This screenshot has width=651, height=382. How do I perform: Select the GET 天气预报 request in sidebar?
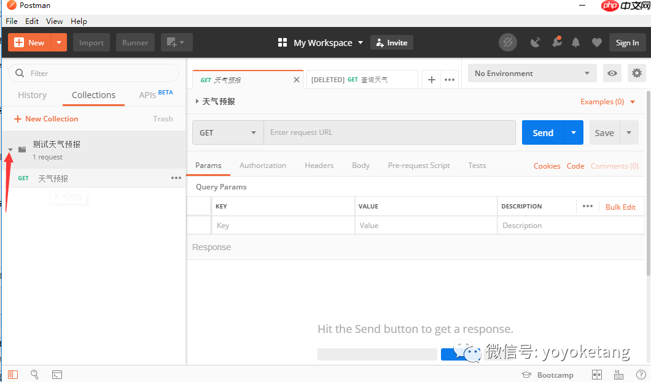click(94, 178)
